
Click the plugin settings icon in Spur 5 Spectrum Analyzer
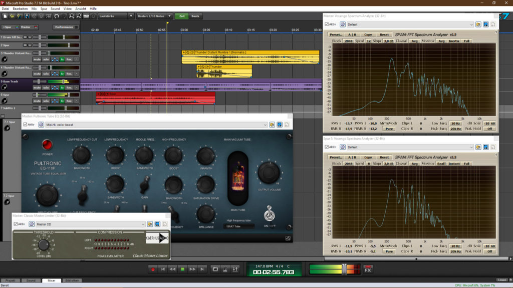tap(343, 147)
